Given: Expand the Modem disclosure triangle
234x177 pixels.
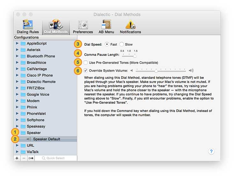Looking at the screenshot, I should click(17, 101).
